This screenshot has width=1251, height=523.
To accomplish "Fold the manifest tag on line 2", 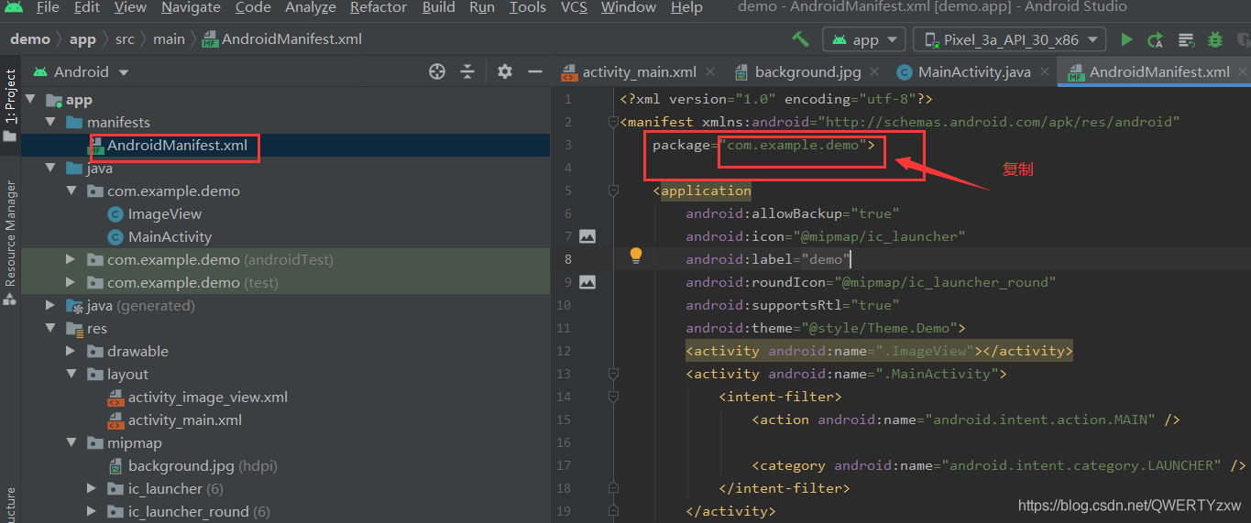I will [613, 122].
